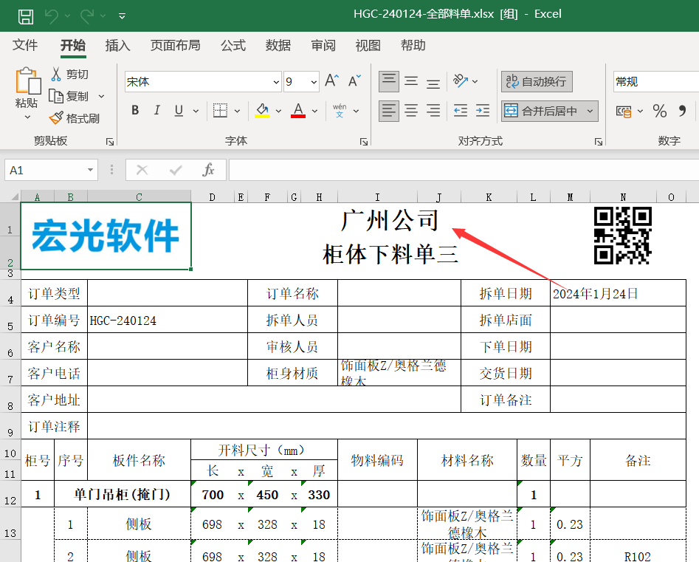This screenshot has height=562, width=699.
Task: Switch to Data (数据) tab
Action: coord(278,45)
